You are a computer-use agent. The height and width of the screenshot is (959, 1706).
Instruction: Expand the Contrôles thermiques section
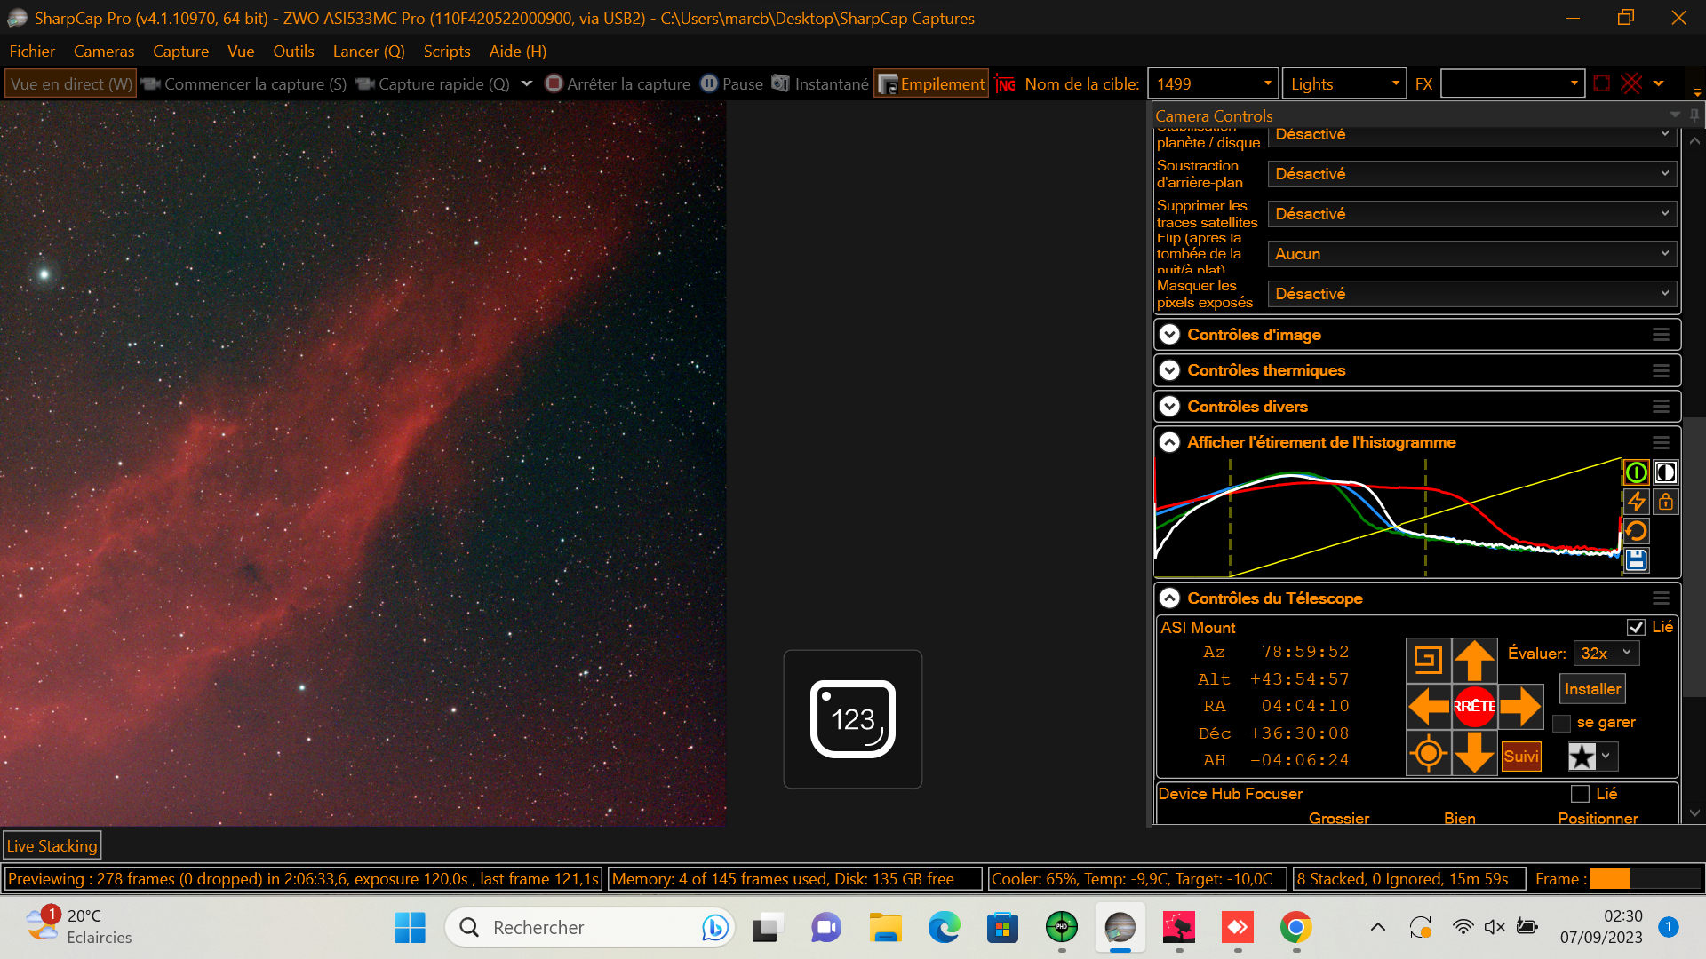coord(1170,370)
